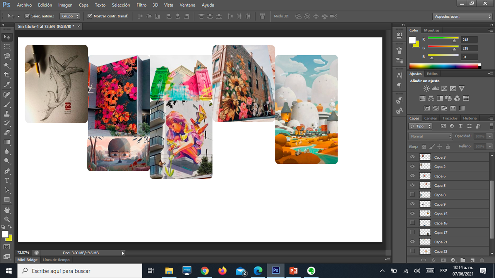Select the Eraser tool
The image size is (495, 278).
[7, 132]
